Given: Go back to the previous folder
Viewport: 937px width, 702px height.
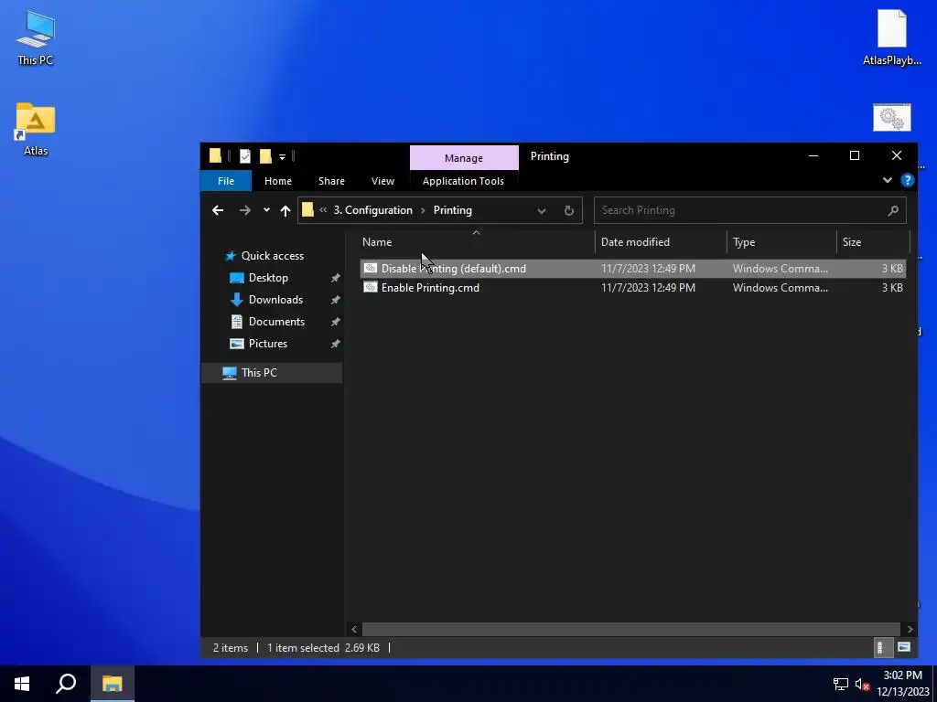Looking at the screenshot, I should click(218, 210).
